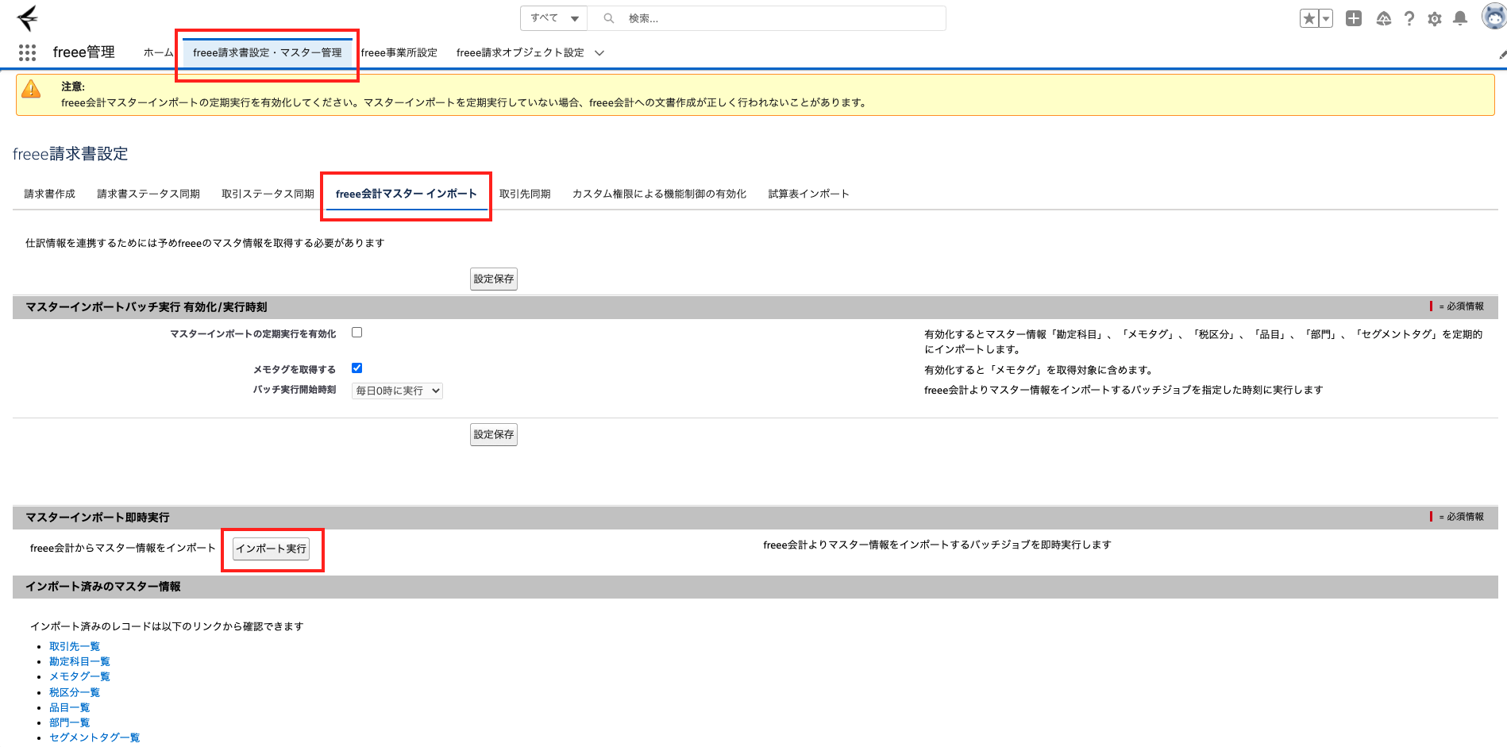Open the 勘定科目一覧 link
Screen dimensions: 1507x747
point(79,661)
